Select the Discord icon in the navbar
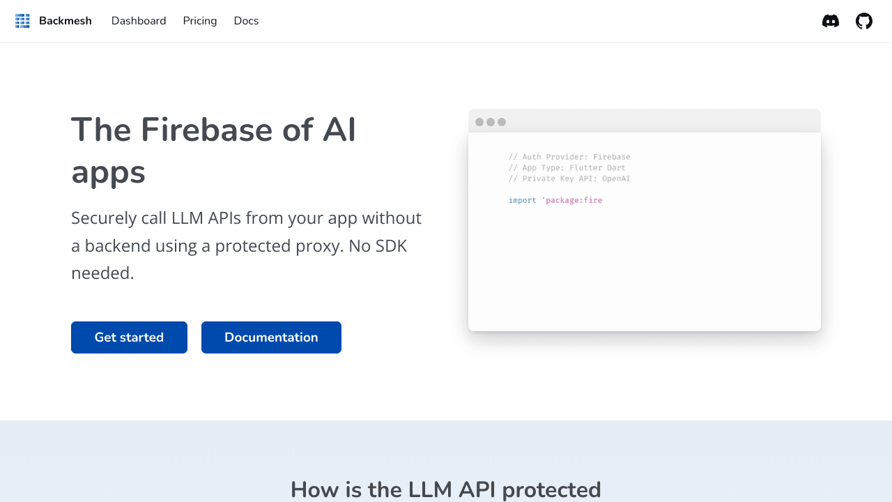The image size is (892, 502). pos(830,21)
